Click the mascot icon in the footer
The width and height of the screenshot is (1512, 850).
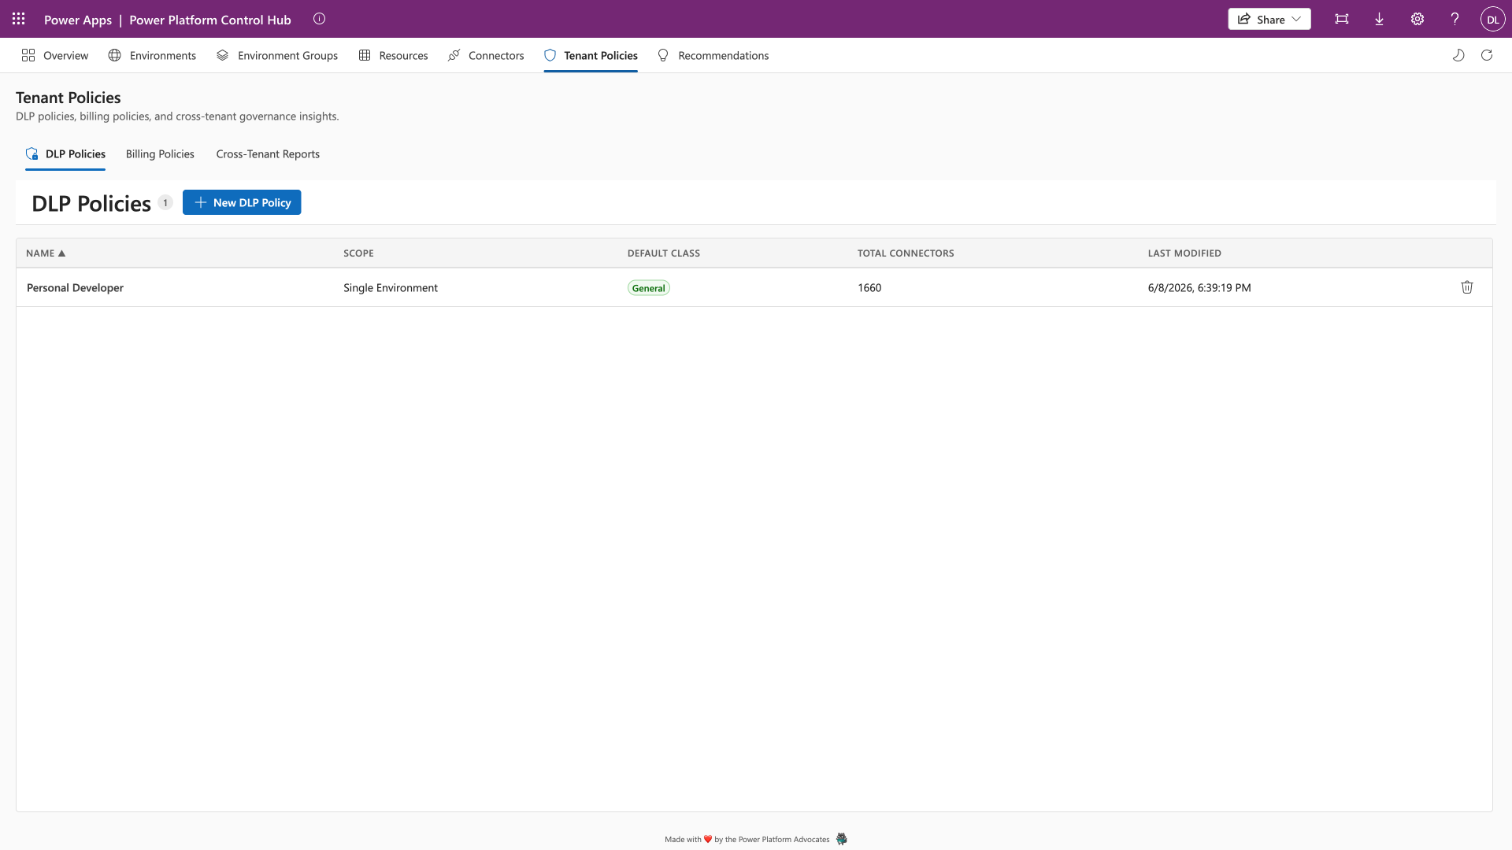click(841, 839)
